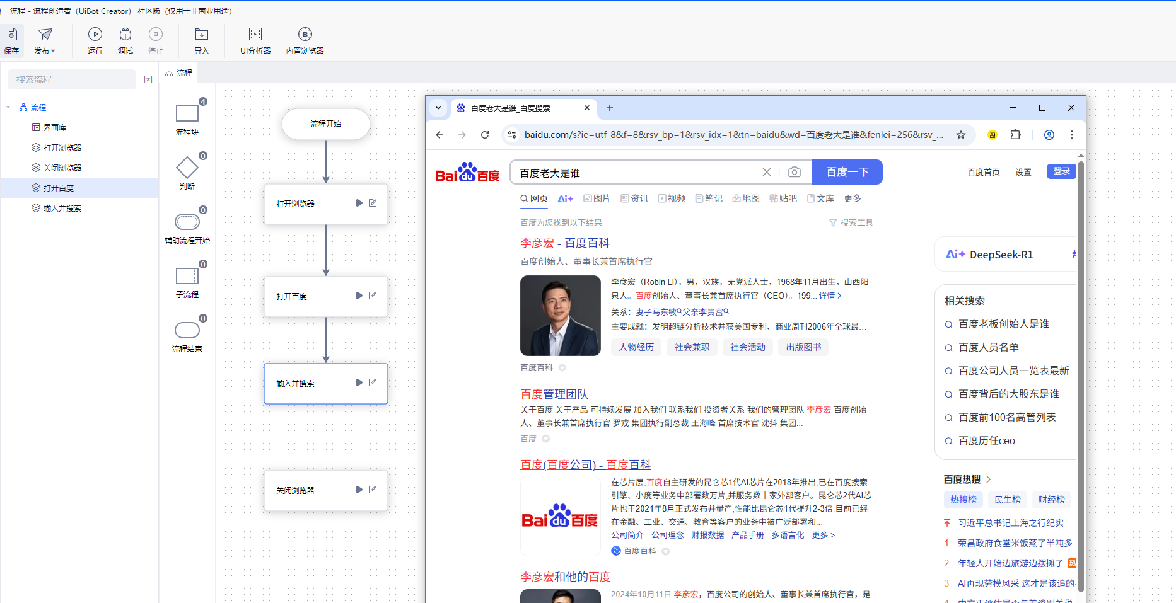Edit the 输入并搜索 flow block
The height and width of the screenshot is (603, 1176).
373,382
